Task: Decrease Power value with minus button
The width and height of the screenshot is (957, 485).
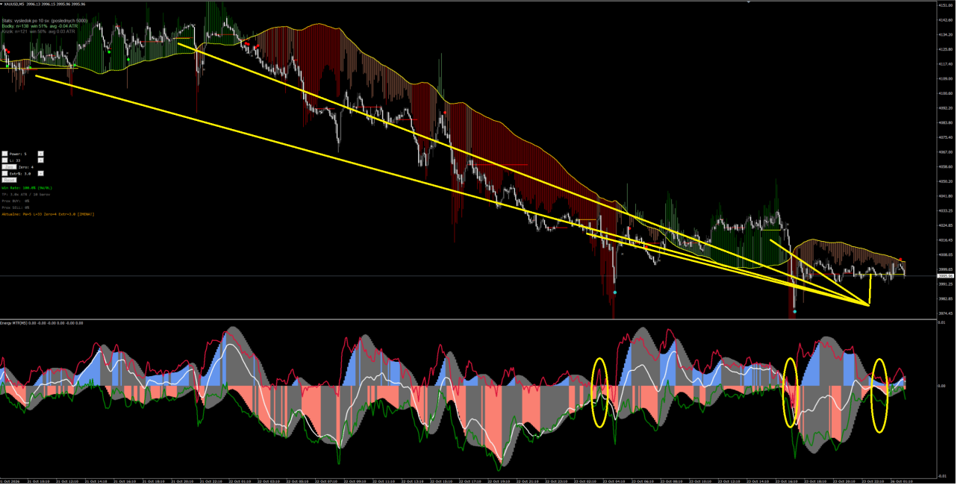Action: click(4, 154)
